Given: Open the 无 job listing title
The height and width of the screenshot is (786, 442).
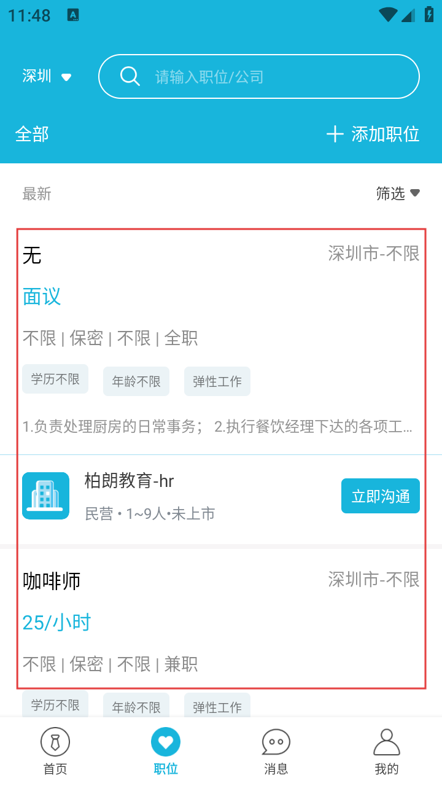Looking at the screenshot, I should point(32,255).
